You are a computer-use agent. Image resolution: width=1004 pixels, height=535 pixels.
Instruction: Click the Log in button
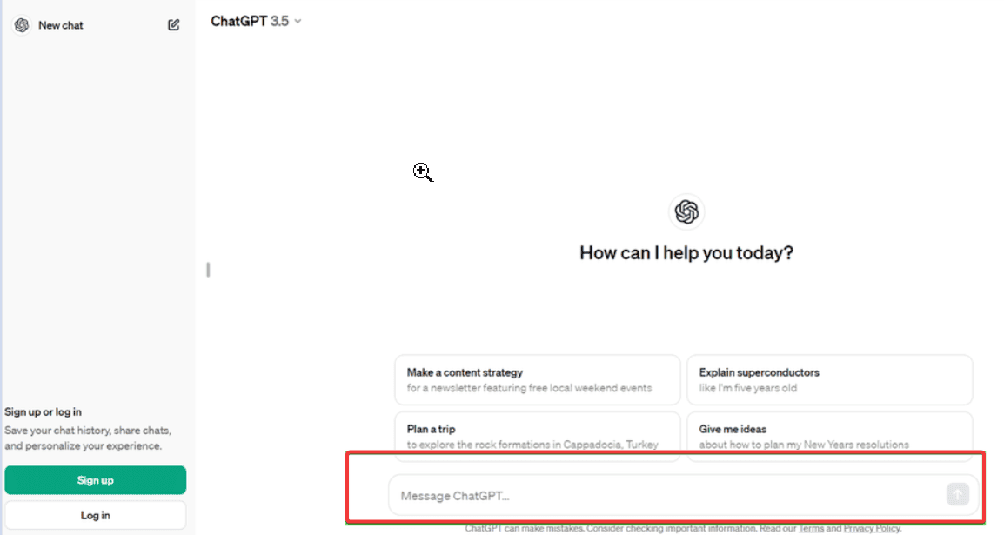point(96,515)
